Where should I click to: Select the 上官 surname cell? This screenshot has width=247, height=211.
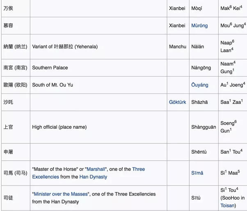click(x=16, y=127)
